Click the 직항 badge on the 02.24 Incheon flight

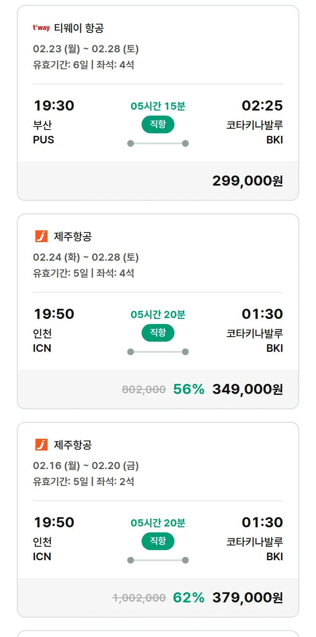click(x=158, y=333)
